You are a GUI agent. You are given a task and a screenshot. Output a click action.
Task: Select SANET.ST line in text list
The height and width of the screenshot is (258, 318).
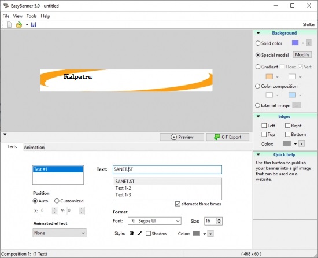pyautogui.click(x=167, y=182)
